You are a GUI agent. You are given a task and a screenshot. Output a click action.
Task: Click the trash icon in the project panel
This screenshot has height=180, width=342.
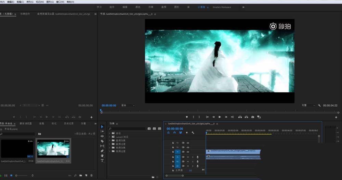pos(91,176)
